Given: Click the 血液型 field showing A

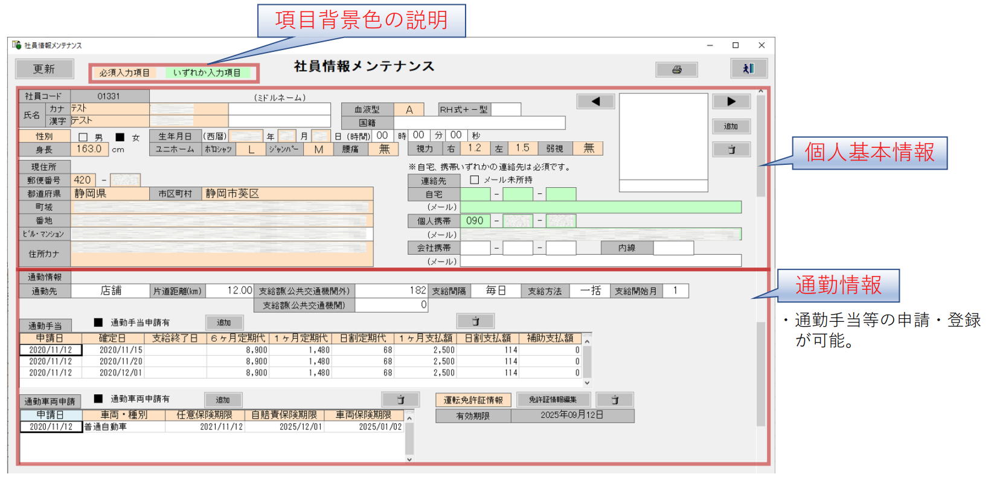Looking at the screenshot, I should click(409, 110).
